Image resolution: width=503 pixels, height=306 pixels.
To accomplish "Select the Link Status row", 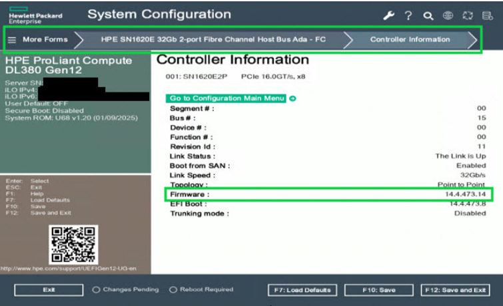I will (x=328, y=156).
